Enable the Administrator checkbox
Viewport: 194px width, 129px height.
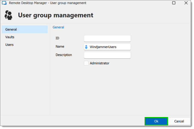tap(86, 63)
